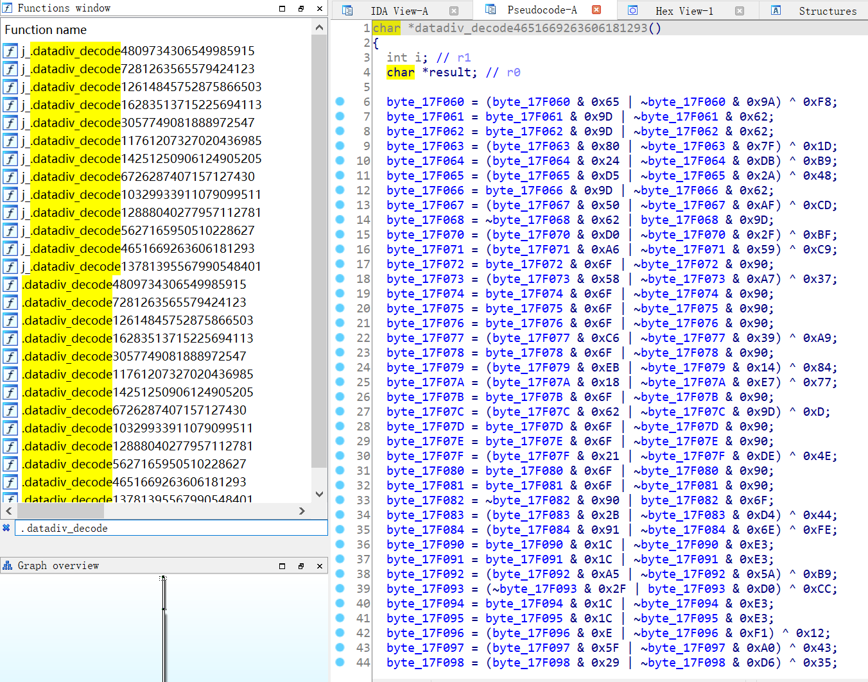The image size is (868, 682).
Task: Select .datadiv_decode4809734306549985915 without j_ prefix
Action: tap(134, 284)
